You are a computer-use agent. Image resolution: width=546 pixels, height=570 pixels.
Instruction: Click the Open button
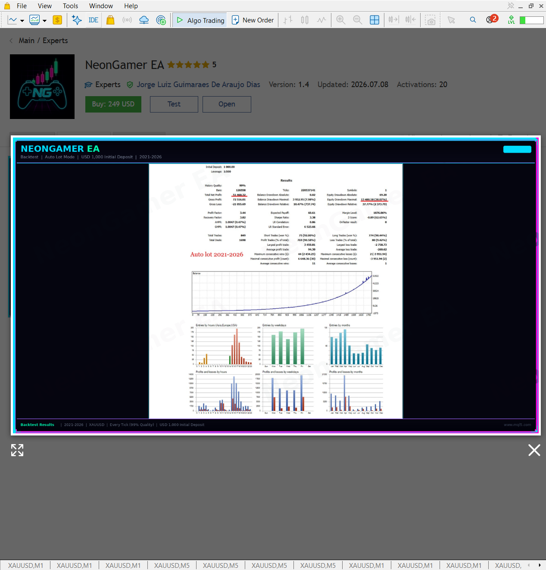coord(227,104)
